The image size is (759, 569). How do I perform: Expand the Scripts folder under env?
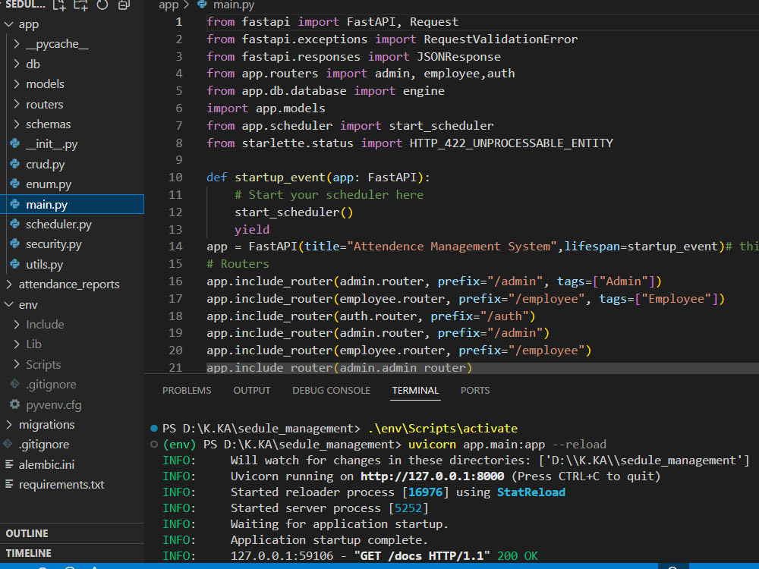click(x=17, y=364)
